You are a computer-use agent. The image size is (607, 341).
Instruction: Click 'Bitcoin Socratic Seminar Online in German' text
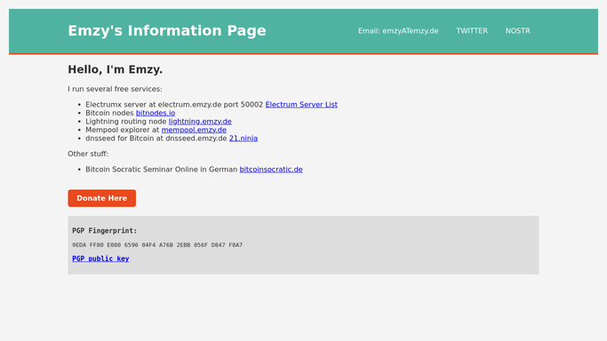click(162, 170)
